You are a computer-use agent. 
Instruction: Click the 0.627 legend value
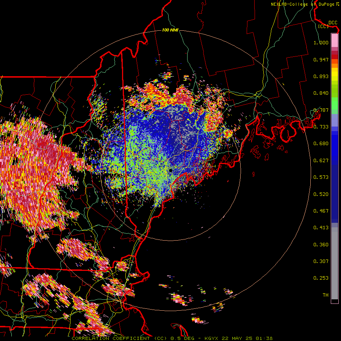[x=321, y=161]
